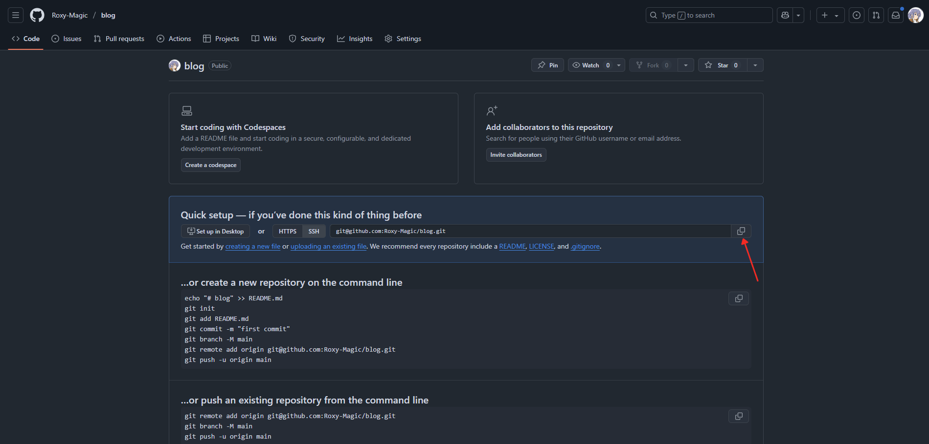This screenshot has width=929, height=444.
Task: Open the hamburger navigation menu
Action: (16, 15)
